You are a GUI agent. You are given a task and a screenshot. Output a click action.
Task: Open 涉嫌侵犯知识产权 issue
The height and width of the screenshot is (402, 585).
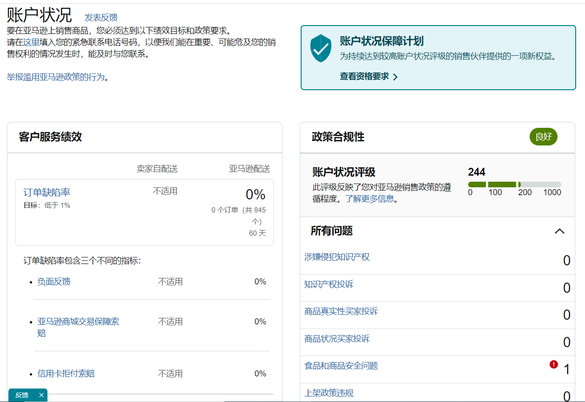[337, 257]
